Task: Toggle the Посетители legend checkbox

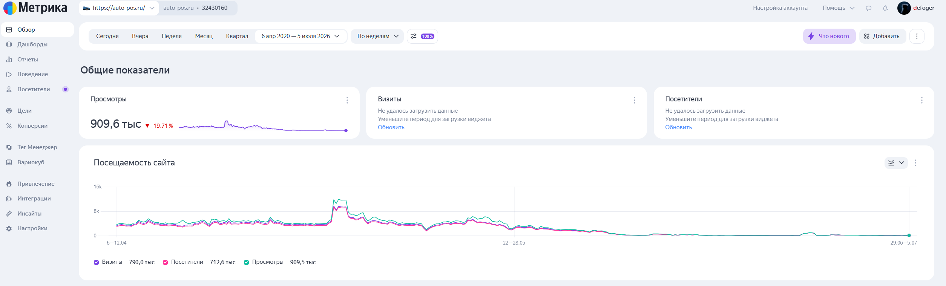Action: coord(165,262)
